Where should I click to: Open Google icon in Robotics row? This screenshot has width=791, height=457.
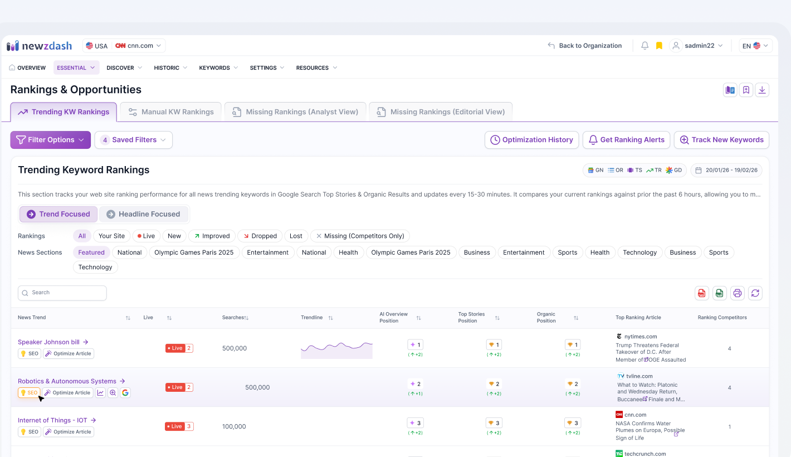(125, 393)
